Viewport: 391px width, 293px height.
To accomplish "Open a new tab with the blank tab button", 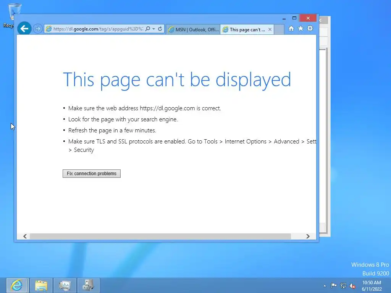I will pos(279,29).
